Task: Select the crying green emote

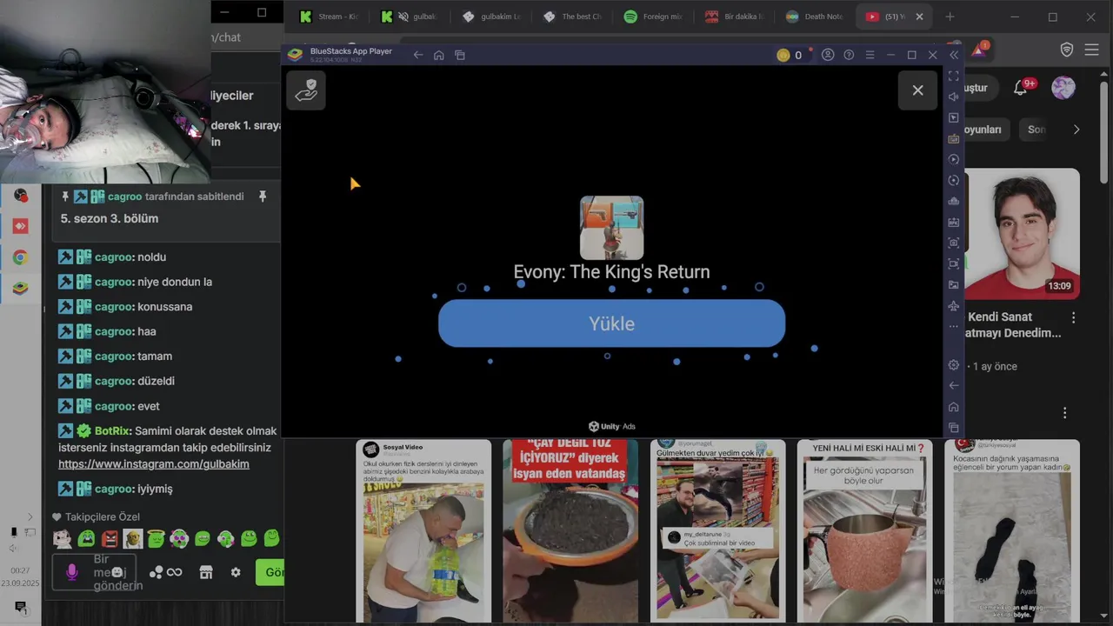Action: (x=86, y=539)
